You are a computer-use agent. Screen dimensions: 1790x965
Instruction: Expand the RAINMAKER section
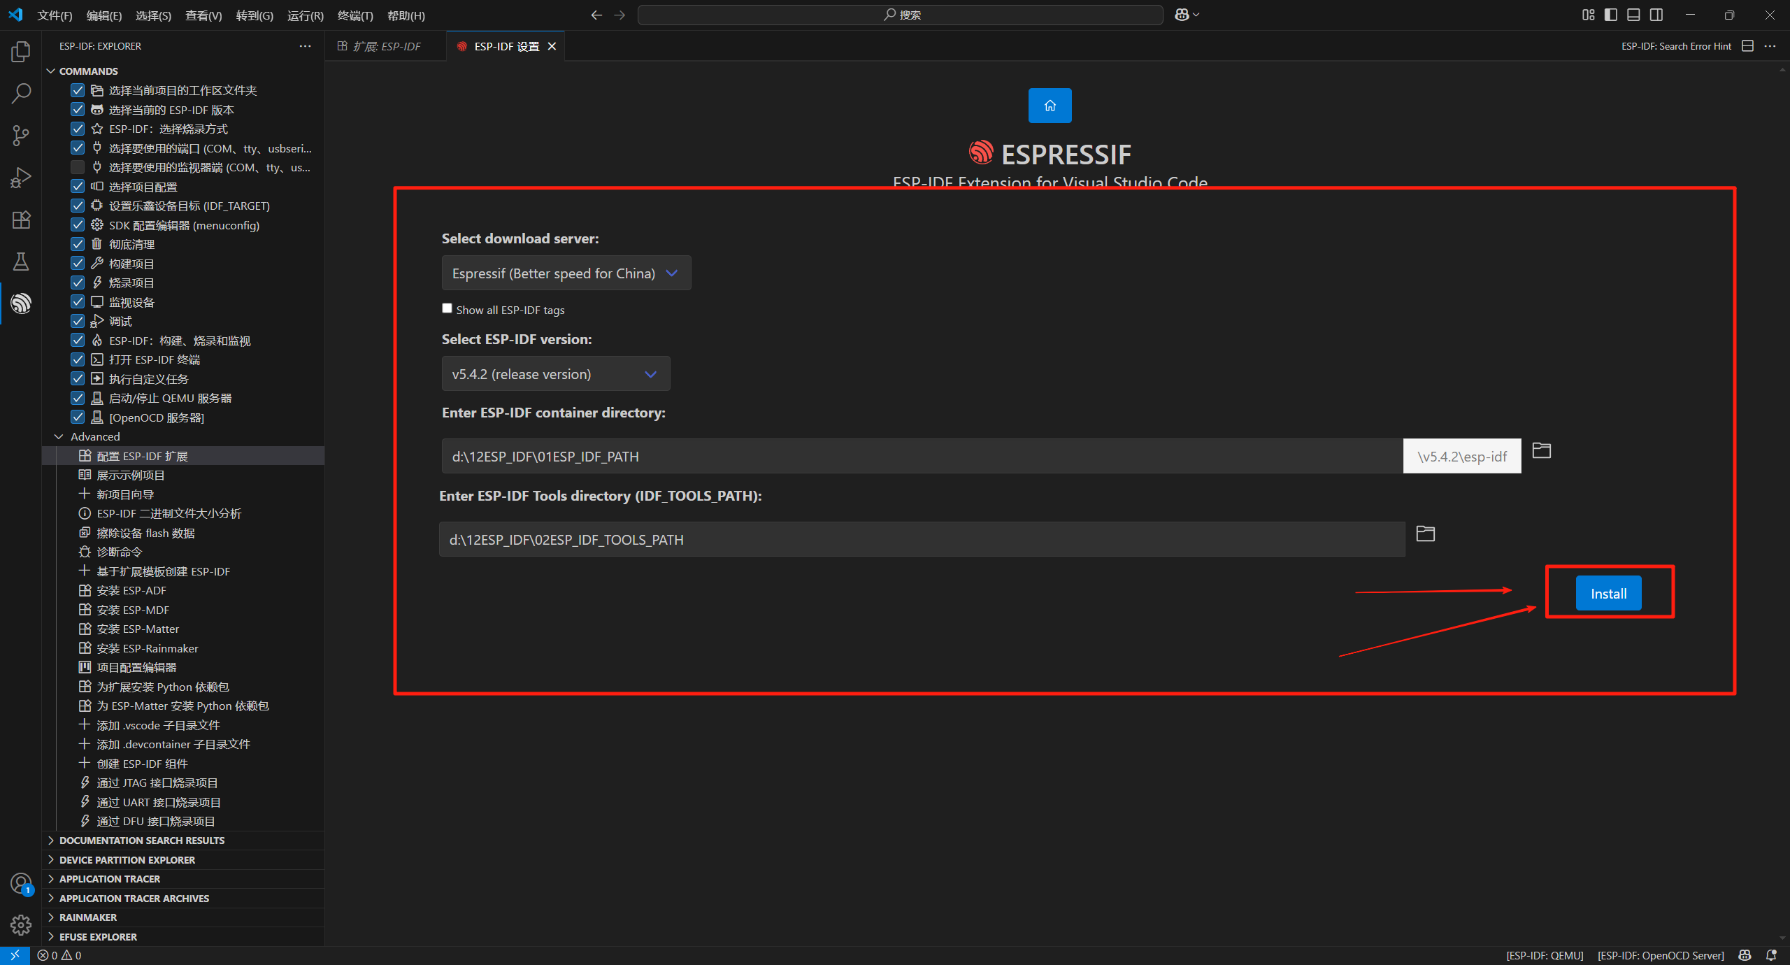(88, 917)
